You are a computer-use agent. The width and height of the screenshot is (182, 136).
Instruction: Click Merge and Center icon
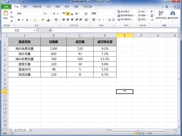tap(86, 20)
